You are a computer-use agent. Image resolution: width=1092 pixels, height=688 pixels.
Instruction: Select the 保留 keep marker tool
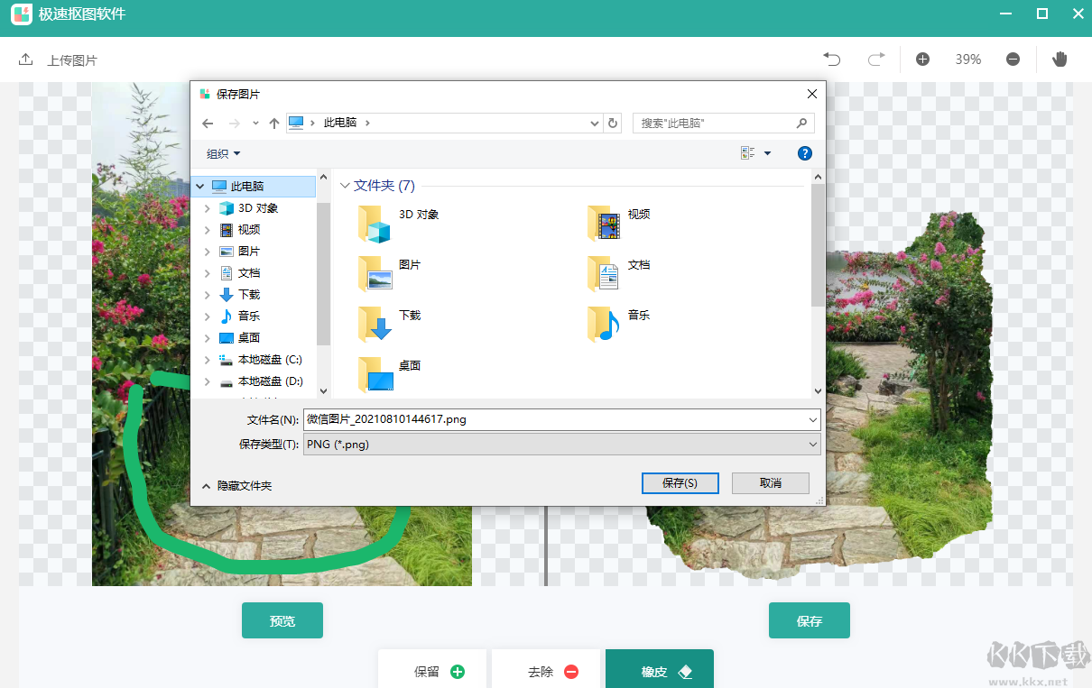coord(432,672)
